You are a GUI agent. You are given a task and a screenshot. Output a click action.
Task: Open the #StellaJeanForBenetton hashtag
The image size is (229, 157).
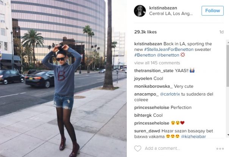169,49
